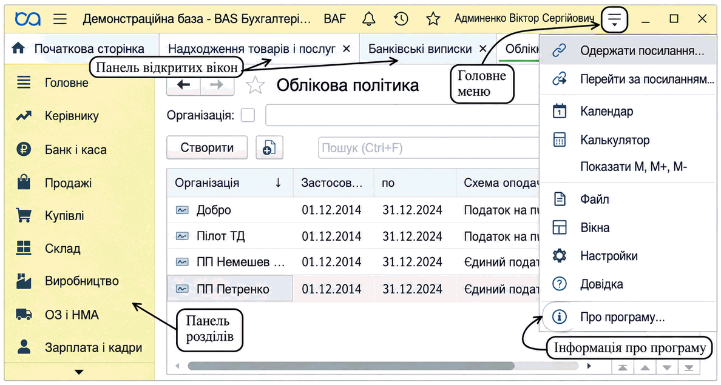The height and width of the screenshot is (385, 721).
Task: Select the ПП Петренко row
Action: coord(353,289)
